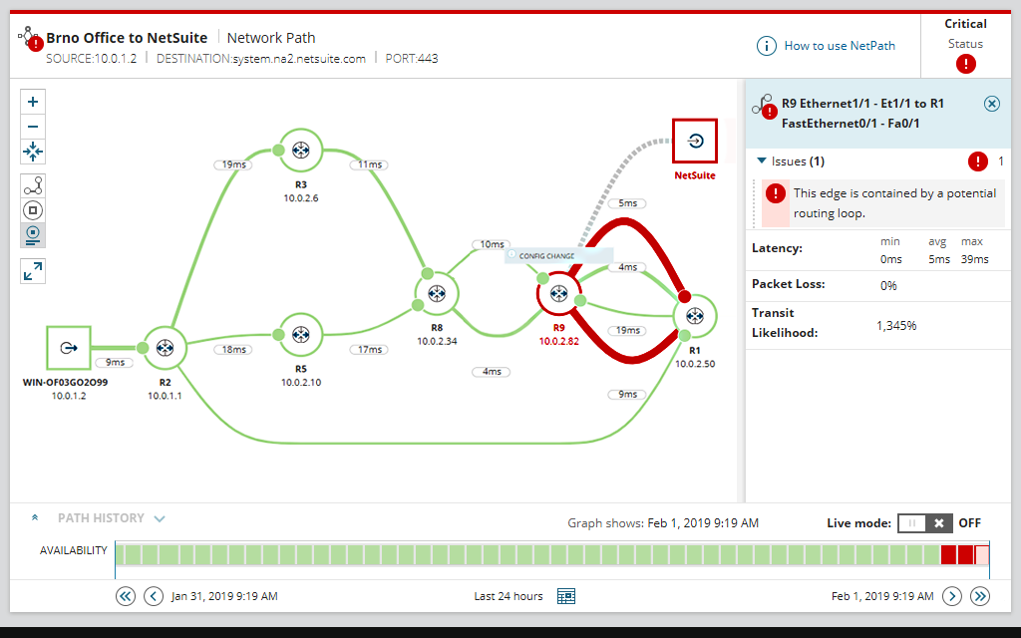Viewport: 1021px width, 638px height.
Task: Select the single node display mode icon
Action: click(33, 210)
